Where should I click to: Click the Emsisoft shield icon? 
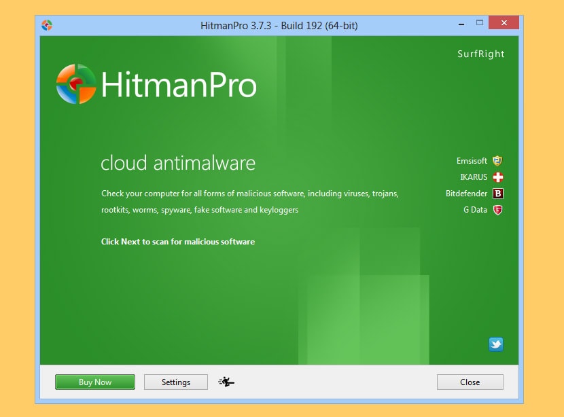[497, 161]
